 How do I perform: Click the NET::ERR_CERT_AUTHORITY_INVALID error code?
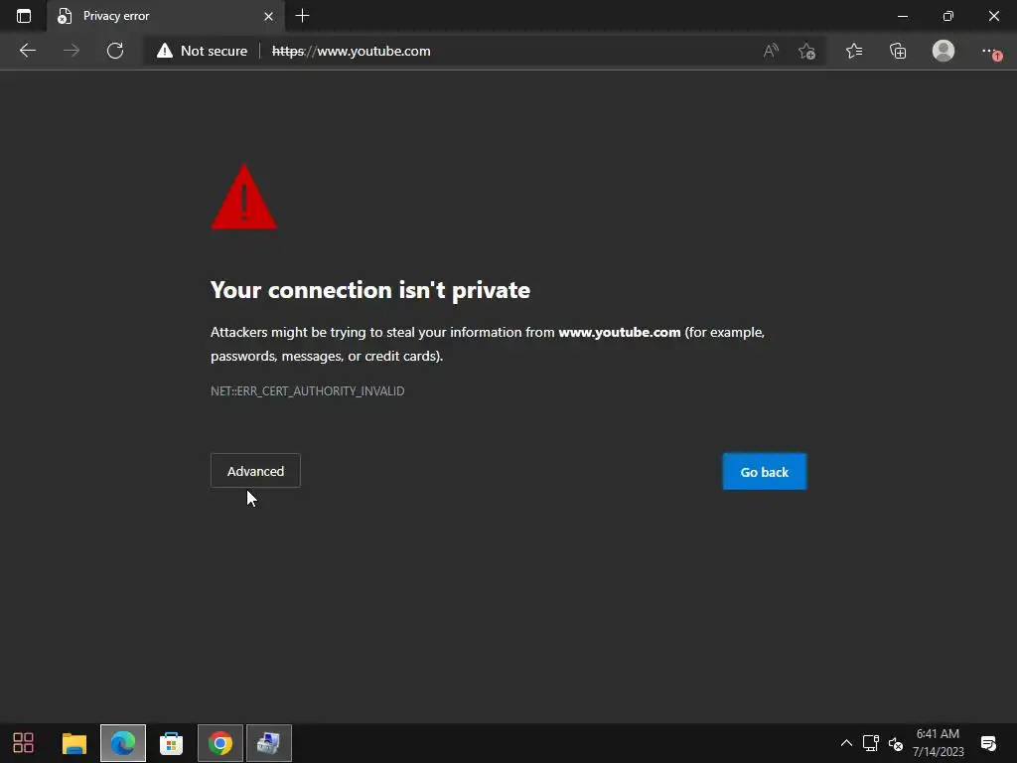[308, 391]
